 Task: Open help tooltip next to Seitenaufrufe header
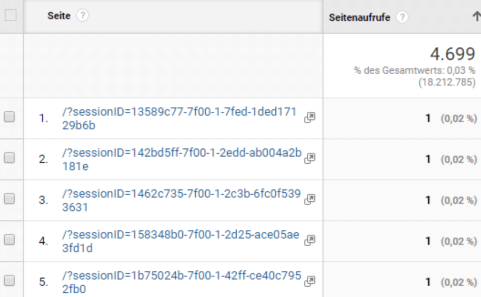point(403,17)
